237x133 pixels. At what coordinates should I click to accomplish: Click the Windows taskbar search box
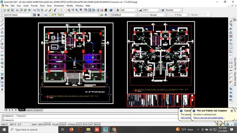click(33, 130)
